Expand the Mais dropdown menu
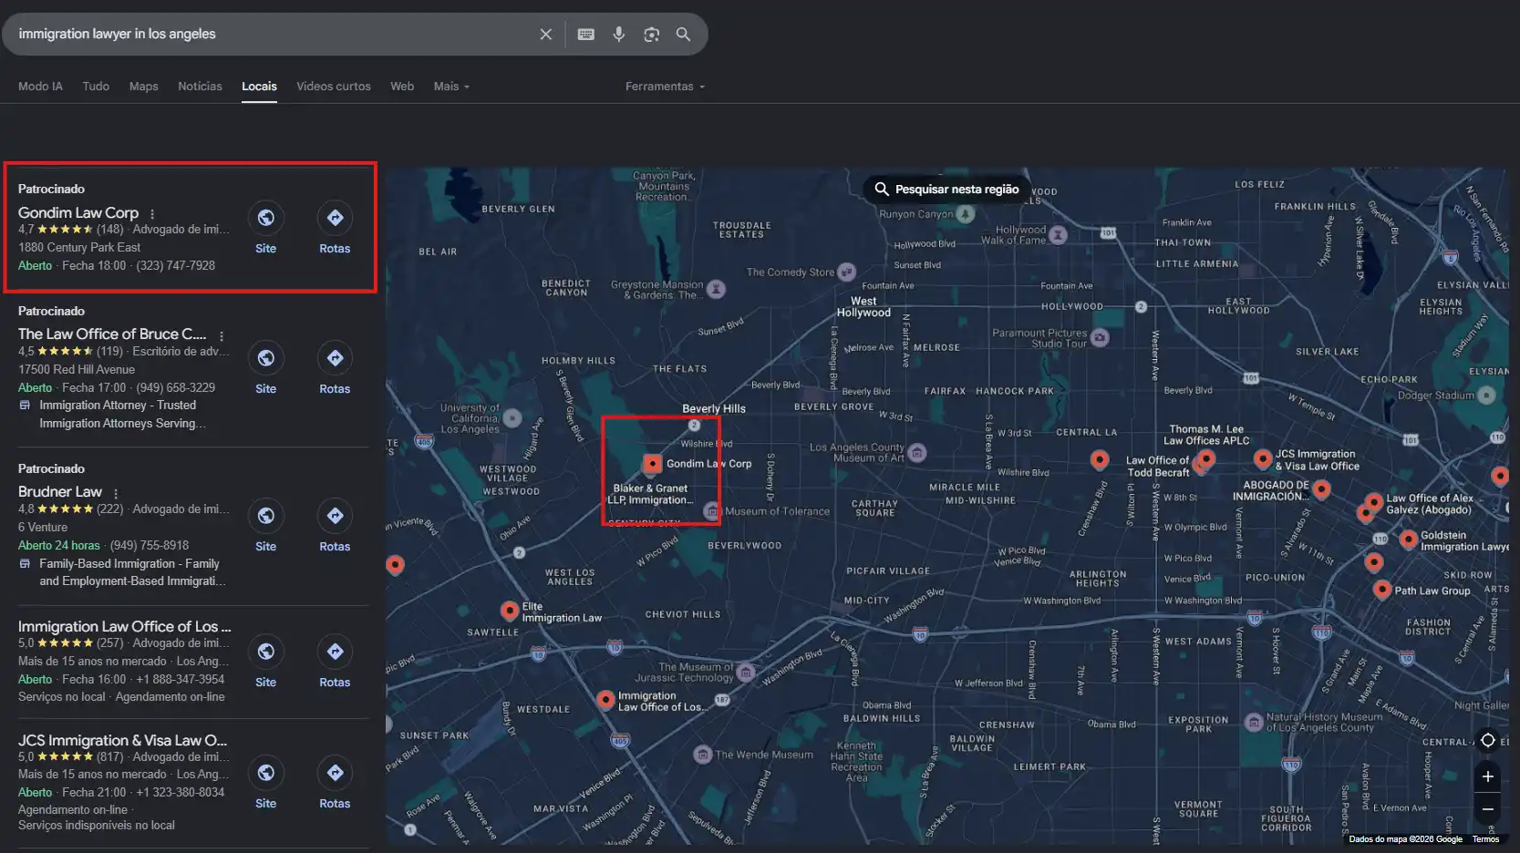Screen dimensions: 1520x853 point(451,87)
